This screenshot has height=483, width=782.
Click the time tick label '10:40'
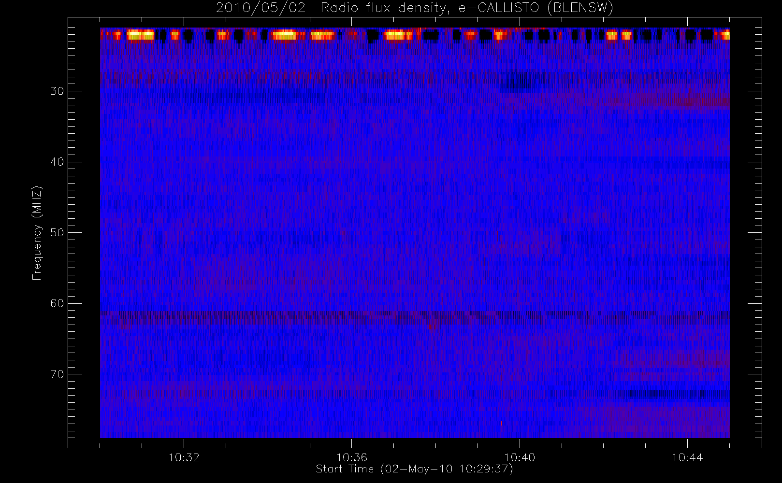pyautogui.click(x=520, y=457)
